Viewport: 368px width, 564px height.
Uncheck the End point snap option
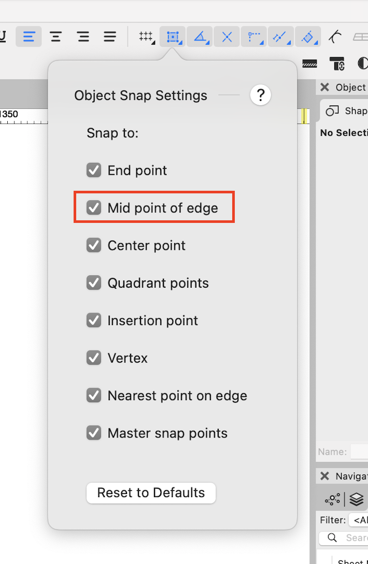pos(94,170)
